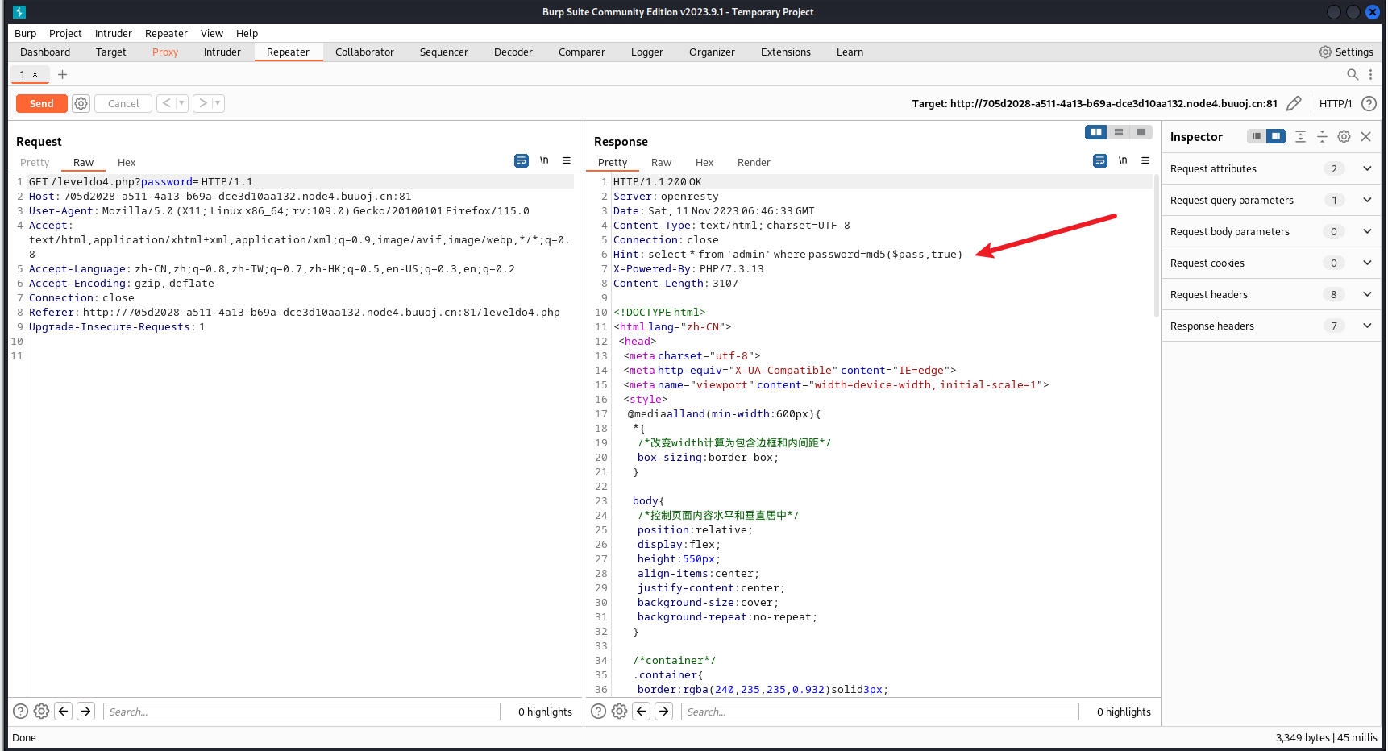The width and height of the screenshot is (1388, 751).
Task: Open response editor hamburger menu
Action: coord(1145,160)
